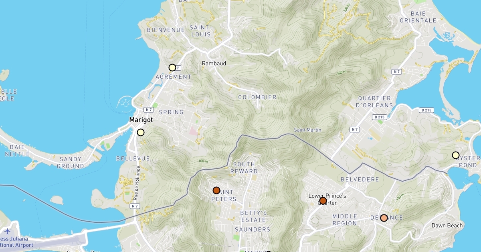The height and width of the screenshot is (252, 481).
Task: Select the dark orange Lower Prince's Quarter marker
Action: [x=323, y=201]
